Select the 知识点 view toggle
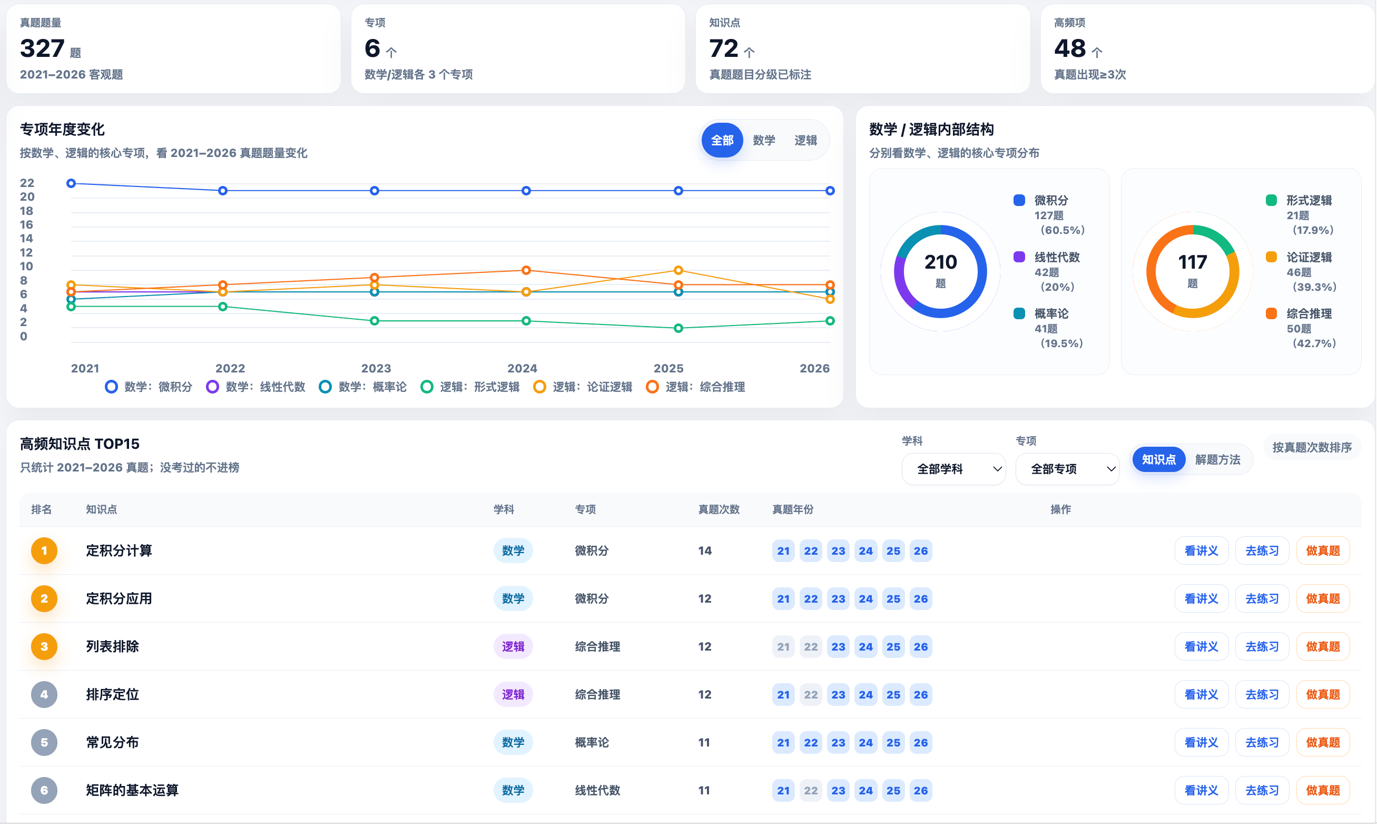Image resolution: width=1377 pixels, height=826 pixels. tap(1159, 460)
